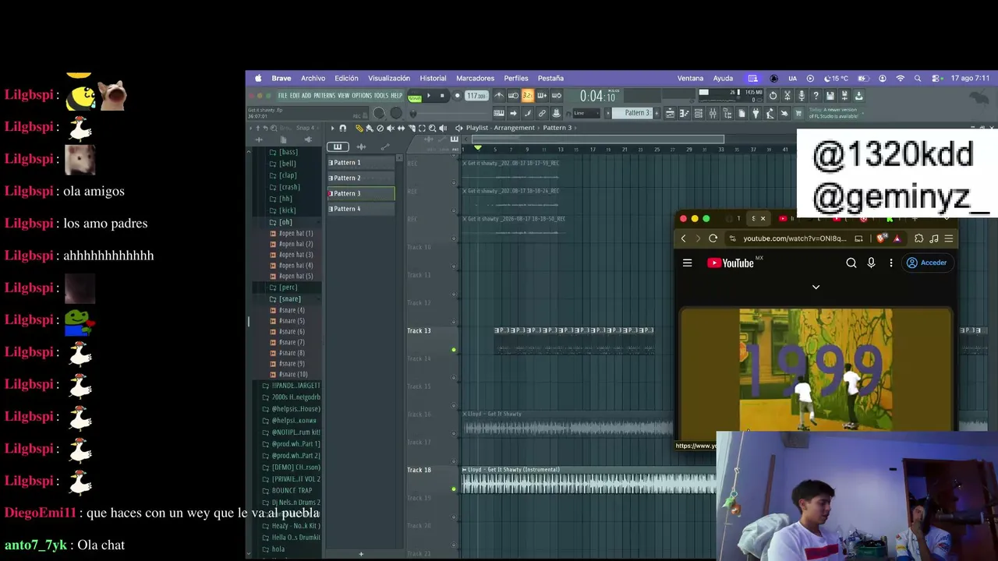Open the Snap 4 dropdown in the browser
Image resolution: width=998 pixels, height=561 pixels.
(x=307, y=128)
